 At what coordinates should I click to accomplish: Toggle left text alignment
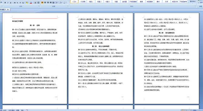pos(42,2)
